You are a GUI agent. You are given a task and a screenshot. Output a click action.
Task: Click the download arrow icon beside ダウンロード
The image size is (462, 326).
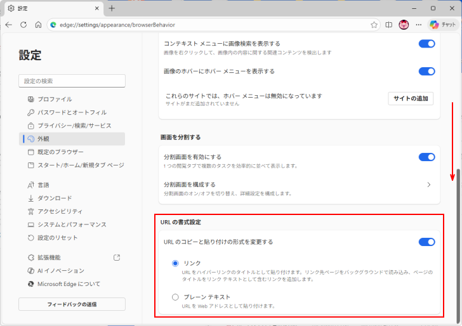(x=30, y=198)
